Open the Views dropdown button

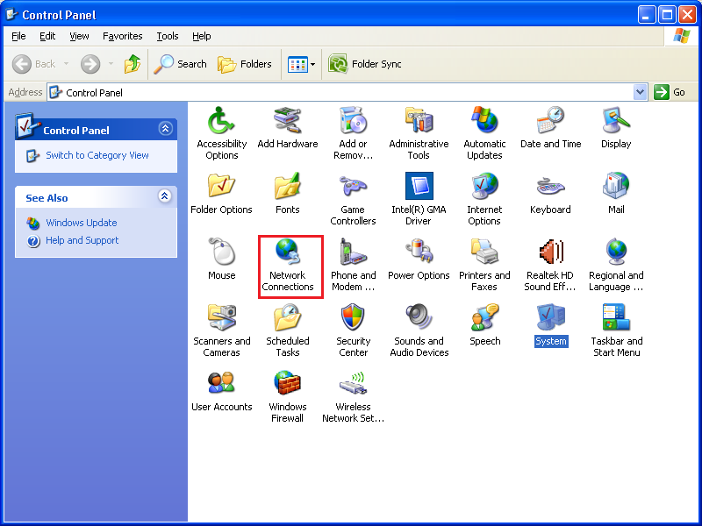click(x=312, y=64)
